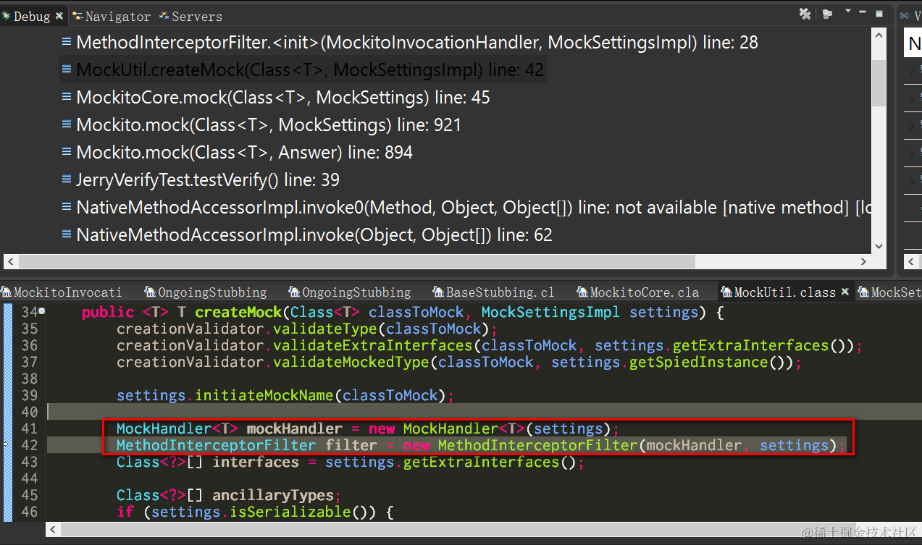Click Debug view horizontal scrollbar thumb
Image resolution: width=922 pixels, height=545 pixels.
(x=356, y=261)
